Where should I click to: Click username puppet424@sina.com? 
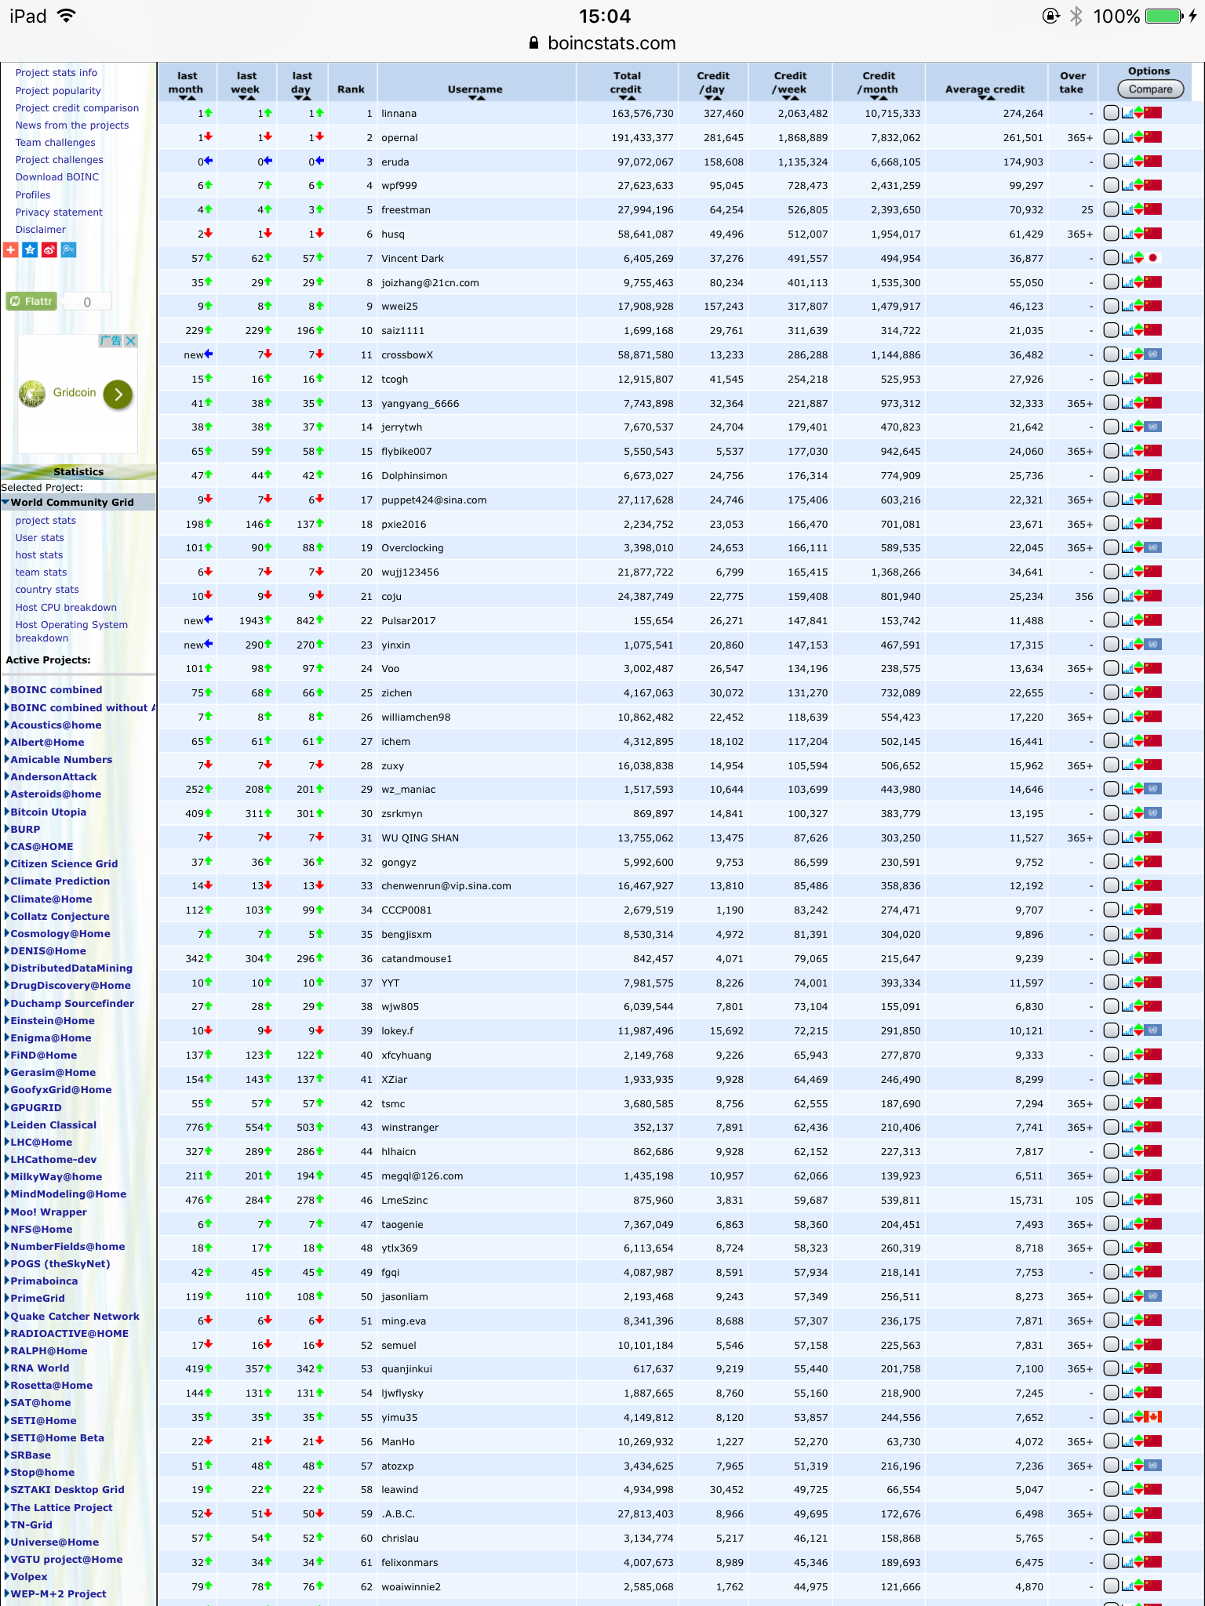tap(434, 500)
